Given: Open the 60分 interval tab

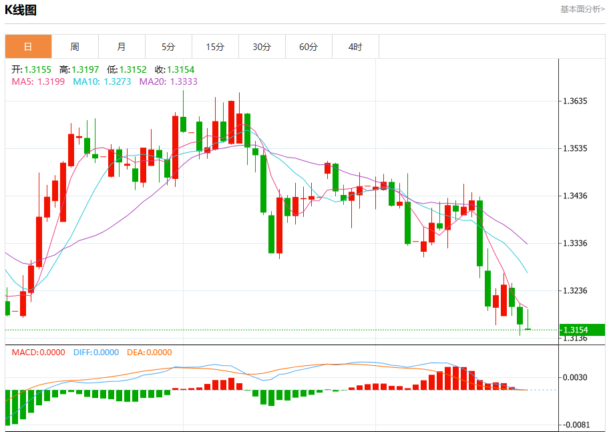Looking at the screenshot, I should point(309,47).
